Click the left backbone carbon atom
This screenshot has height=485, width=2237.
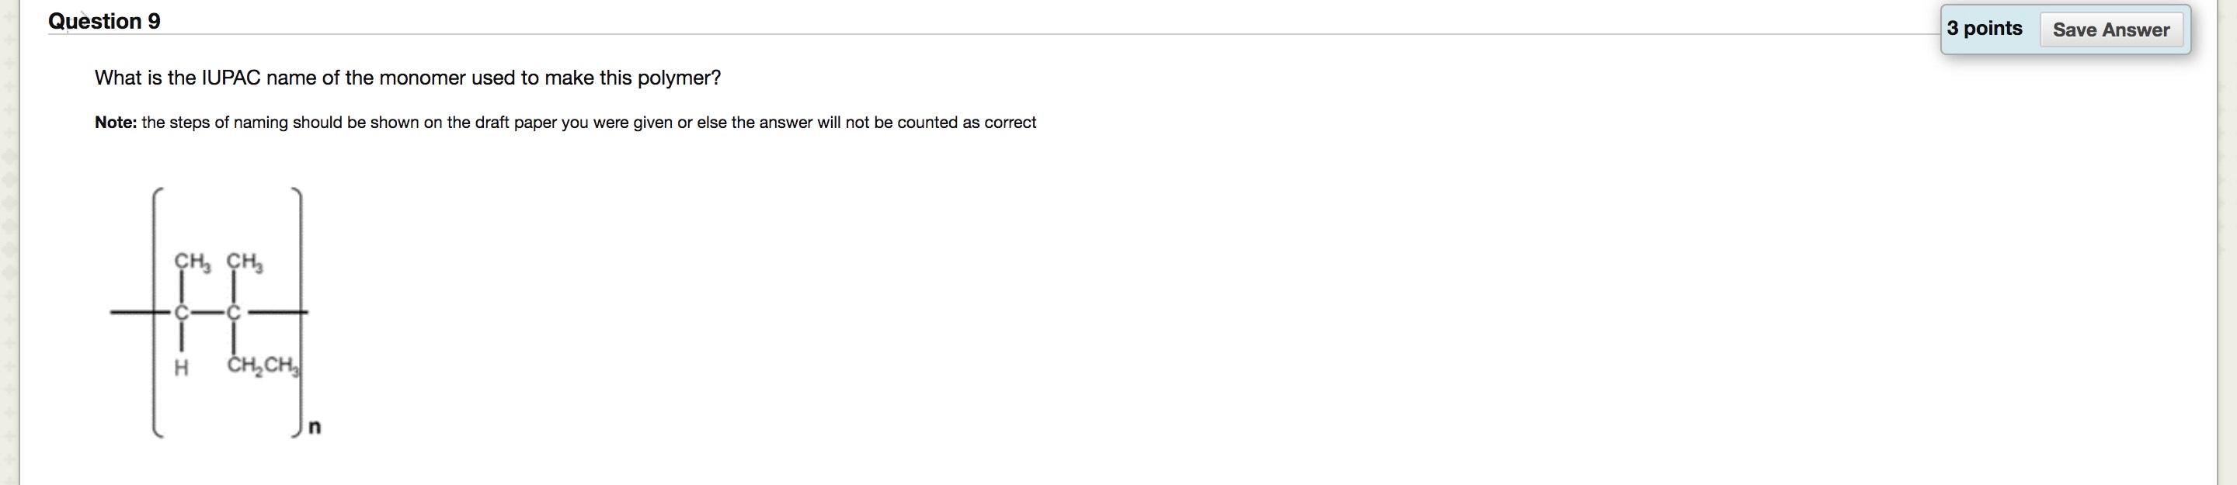coord(182,311)
